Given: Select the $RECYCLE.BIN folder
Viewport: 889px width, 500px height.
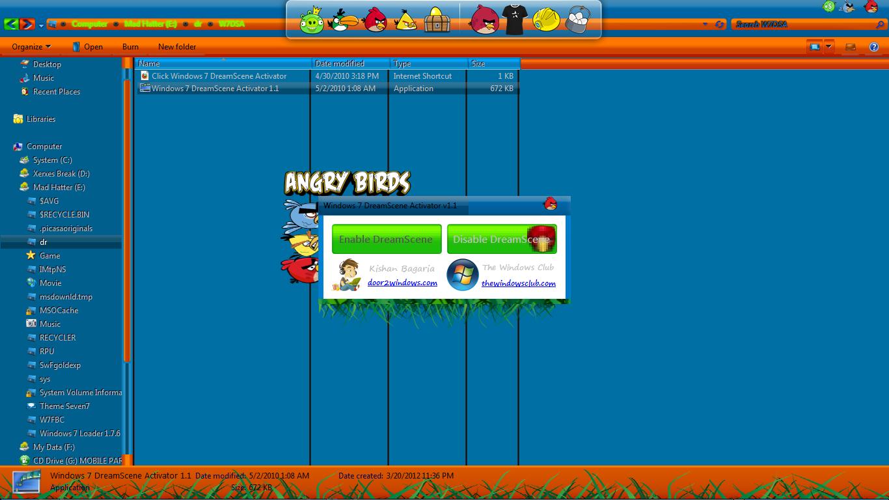Looking at the screenshot, I should [x=64, y=215].
